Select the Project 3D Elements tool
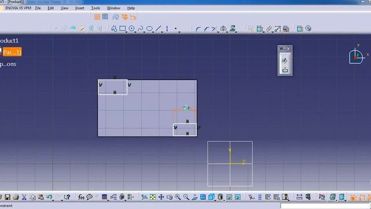371x209 pixels. (x=232, y=28)
